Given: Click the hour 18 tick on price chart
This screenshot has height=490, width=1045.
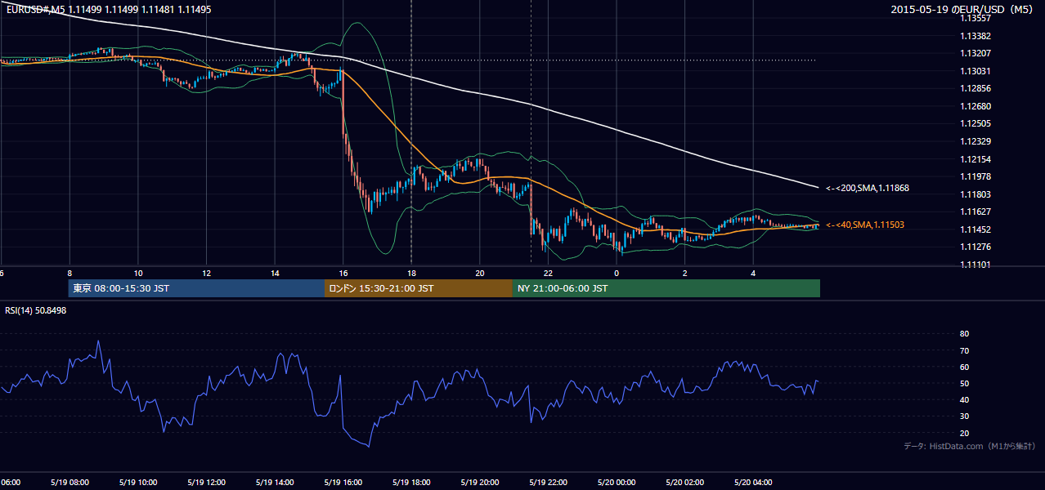Looking at the screenshot, I should point(411,273).
